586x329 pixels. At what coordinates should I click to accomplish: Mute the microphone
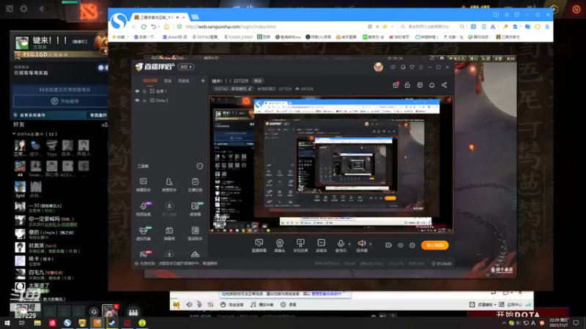click(x=341, y=246)
